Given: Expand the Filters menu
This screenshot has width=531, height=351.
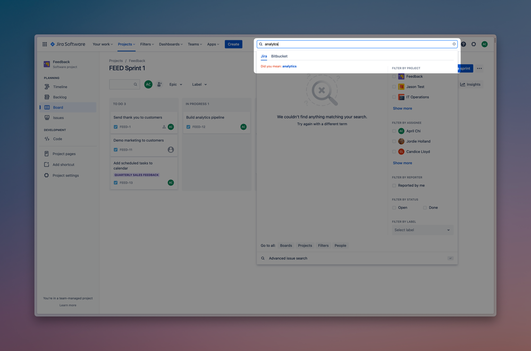Looking at the screenshot, I should pyautogui.click(x=147, y=44).
